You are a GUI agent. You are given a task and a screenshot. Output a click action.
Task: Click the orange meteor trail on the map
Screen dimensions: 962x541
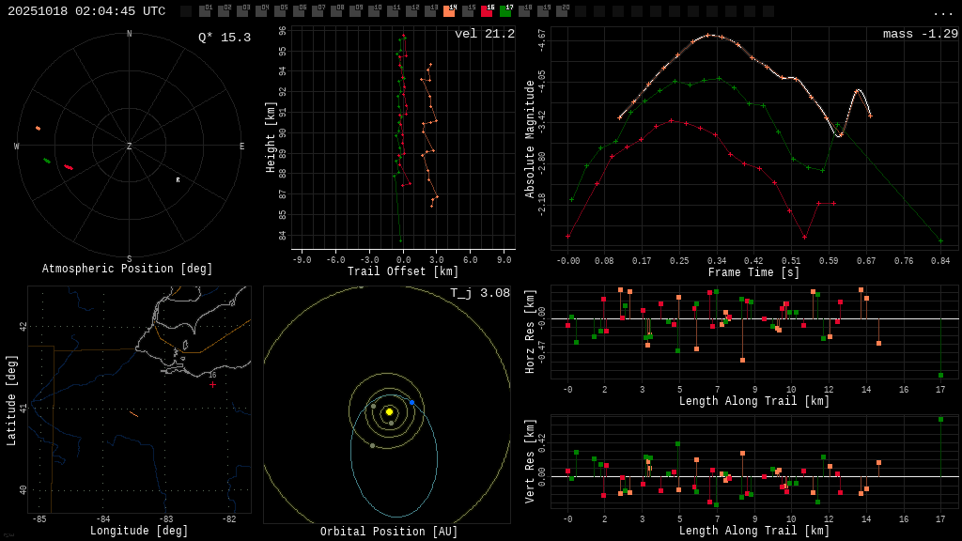[x=133, y=413]
